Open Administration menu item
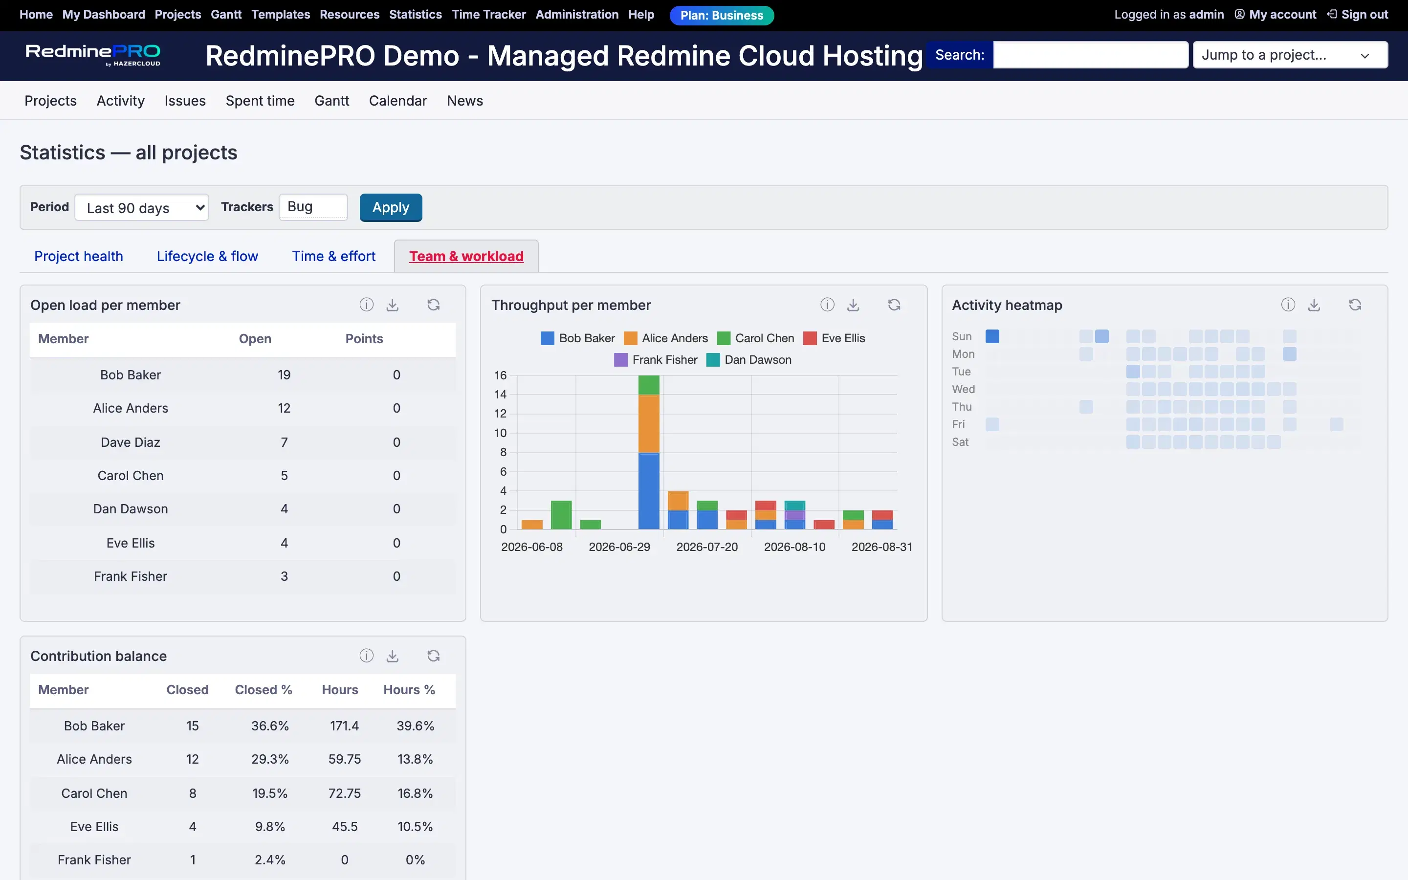Image resolution: width=1408 pixels, height=880 pixels. coord(576,15)
